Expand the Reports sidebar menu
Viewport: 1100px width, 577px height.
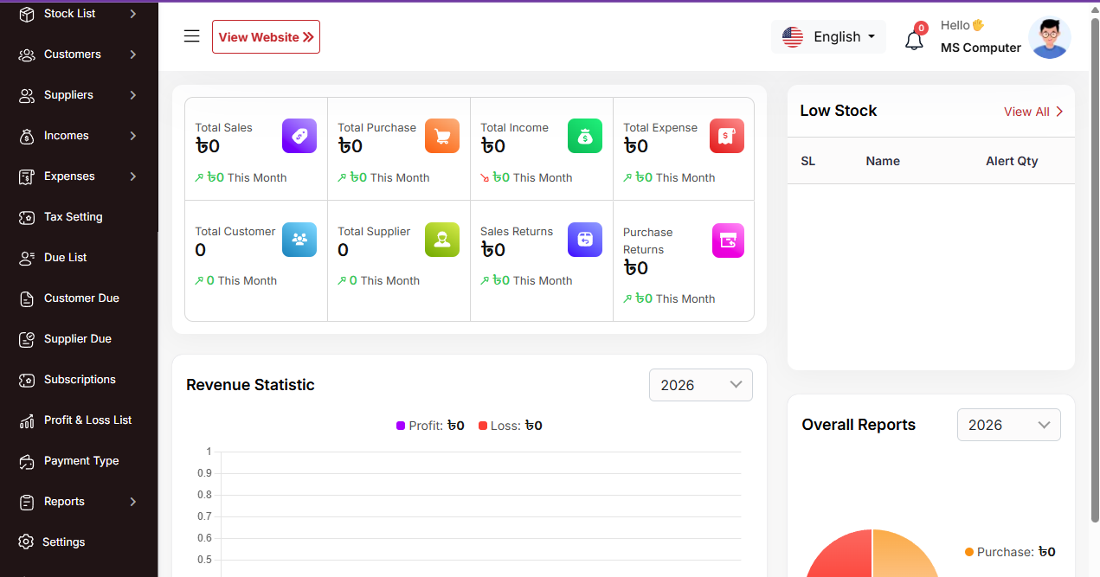[x=78, y=502]
